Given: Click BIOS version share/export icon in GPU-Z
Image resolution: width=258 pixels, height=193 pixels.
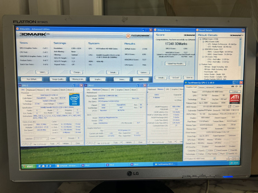Looking at the screenshot, I should (230, 106).
